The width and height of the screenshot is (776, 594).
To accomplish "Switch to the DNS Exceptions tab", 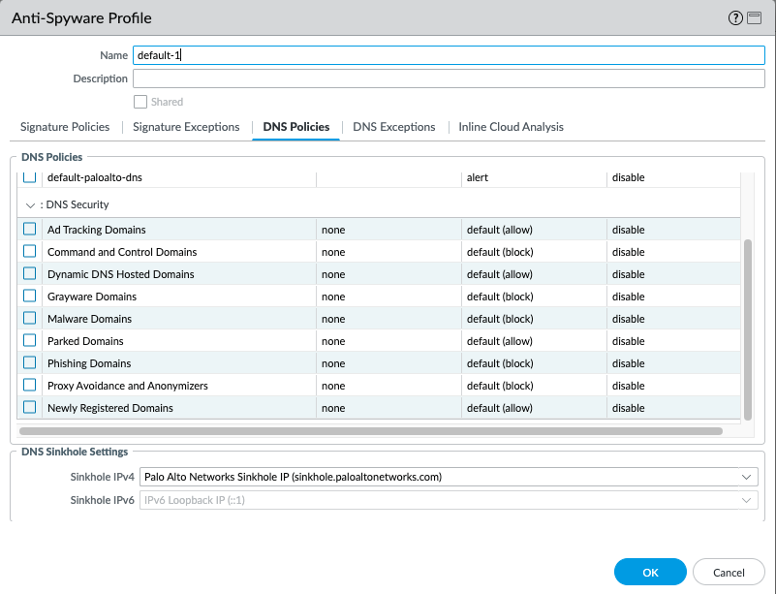I will pyautogui.click(x=393, y=127).
